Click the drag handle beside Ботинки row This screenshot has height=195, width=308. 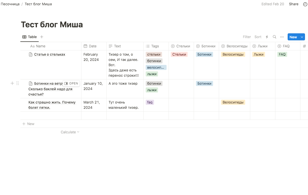click(18, 83)
